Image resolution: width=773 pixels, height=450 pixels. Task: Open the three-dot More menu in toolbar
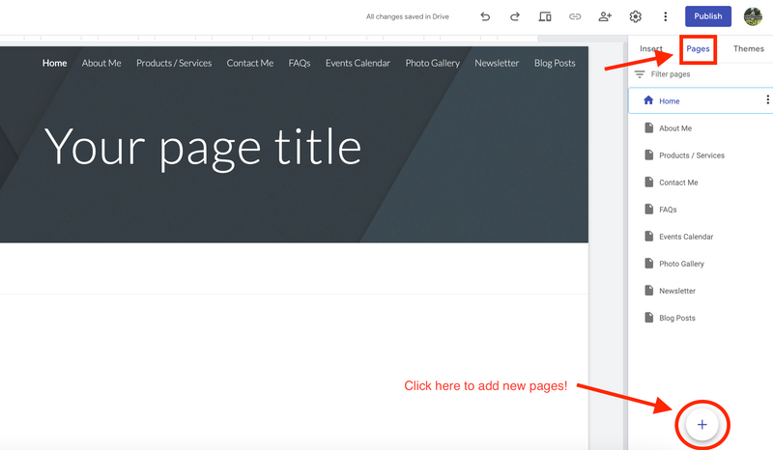click(x=665, y=16)
